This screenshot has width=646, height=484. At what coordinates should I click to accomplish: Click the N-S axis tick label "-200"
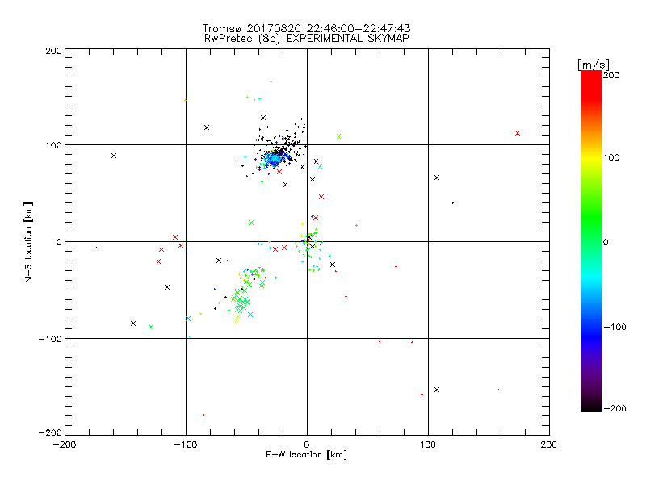coord(50,432)
